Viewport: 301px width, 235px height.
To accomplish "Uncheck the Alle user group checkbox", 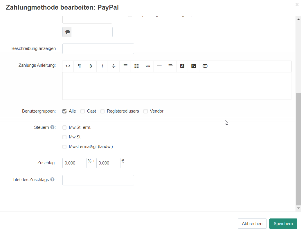I will point(64,111).
